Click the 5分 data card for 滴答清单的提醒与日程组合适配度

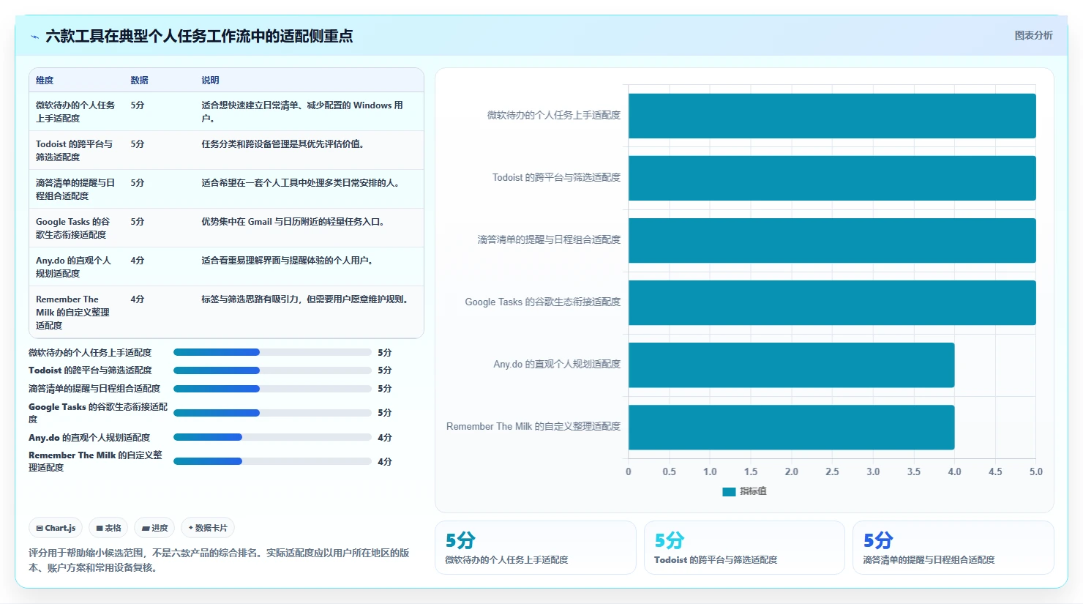[x=953, y=548]
